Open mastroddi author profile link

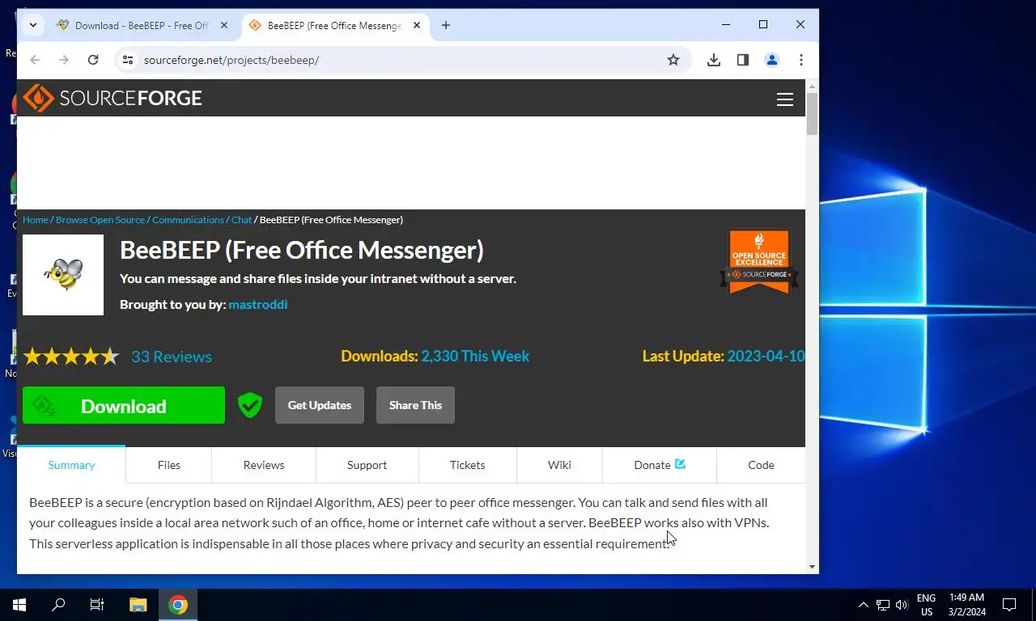coord(258,304)
